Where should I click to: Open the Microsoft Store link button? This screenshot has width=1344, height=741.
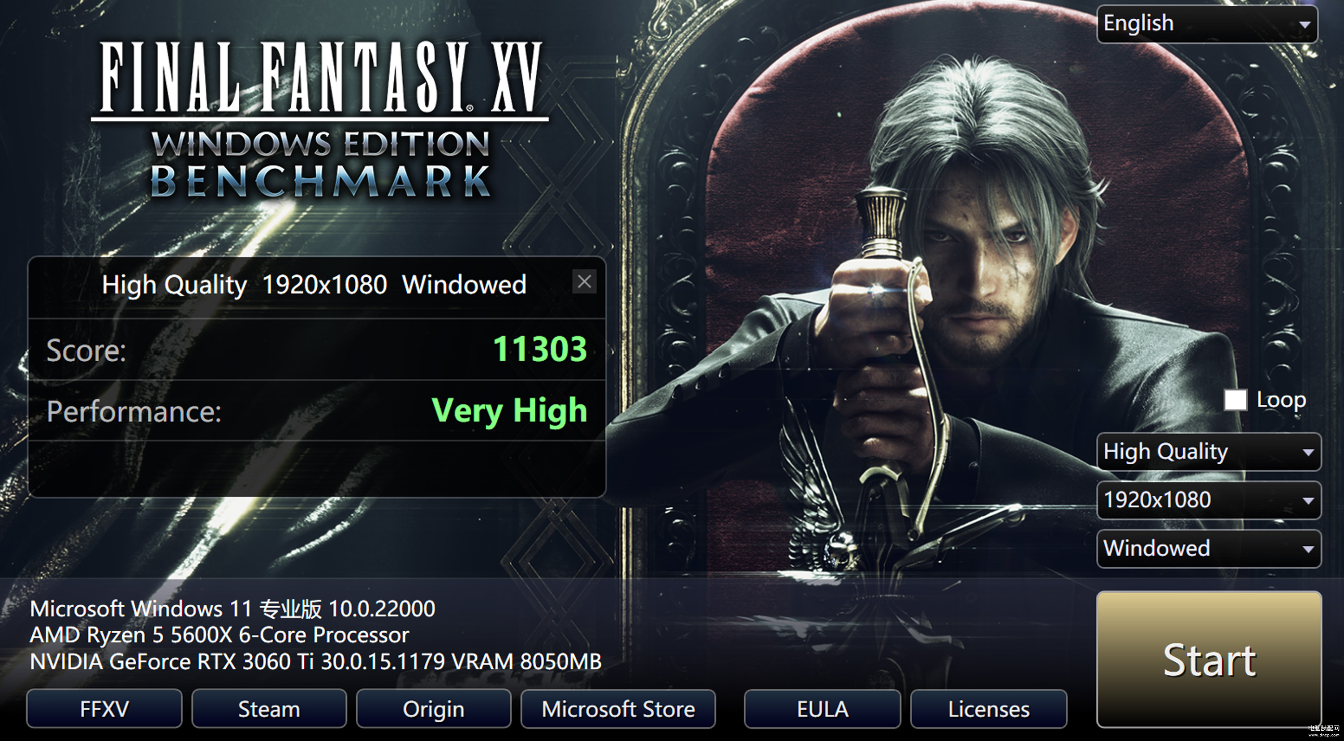tap(618, 709)
